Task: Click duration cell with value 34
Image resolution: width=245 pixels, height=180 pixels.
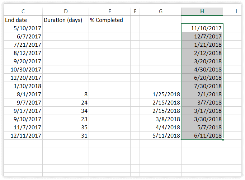Action: click(x=66, y=111)
